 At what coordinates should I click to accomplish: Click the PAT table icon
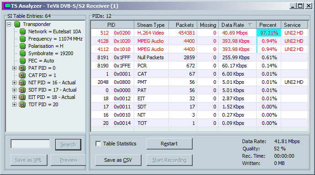22,68
